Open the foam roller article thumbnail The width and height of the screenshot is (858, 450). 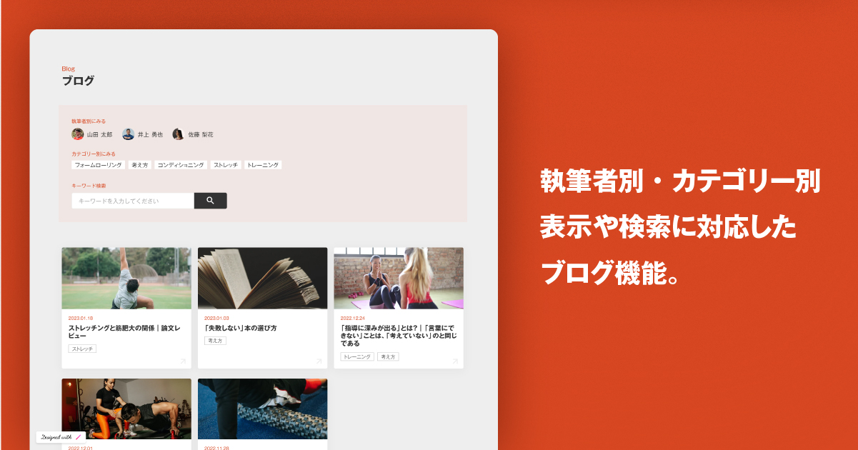pos(263,409)
